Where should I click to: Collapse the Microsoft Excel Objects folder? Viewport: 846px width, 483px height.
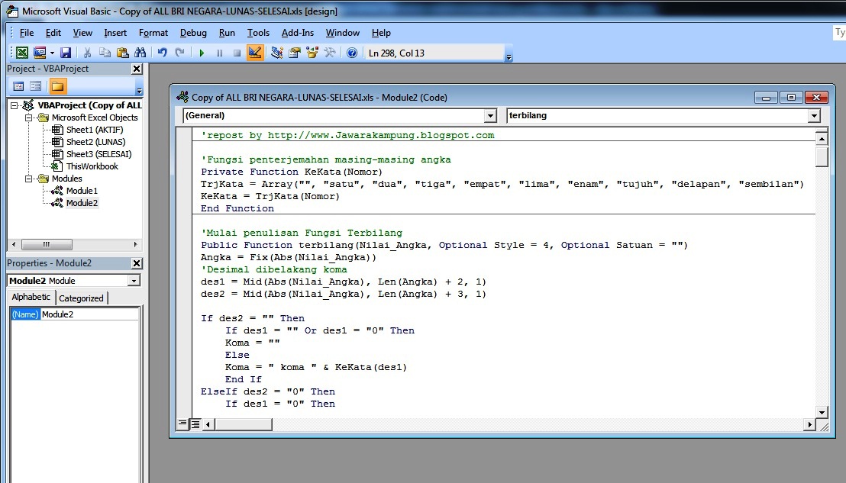[x=28, y=118]
